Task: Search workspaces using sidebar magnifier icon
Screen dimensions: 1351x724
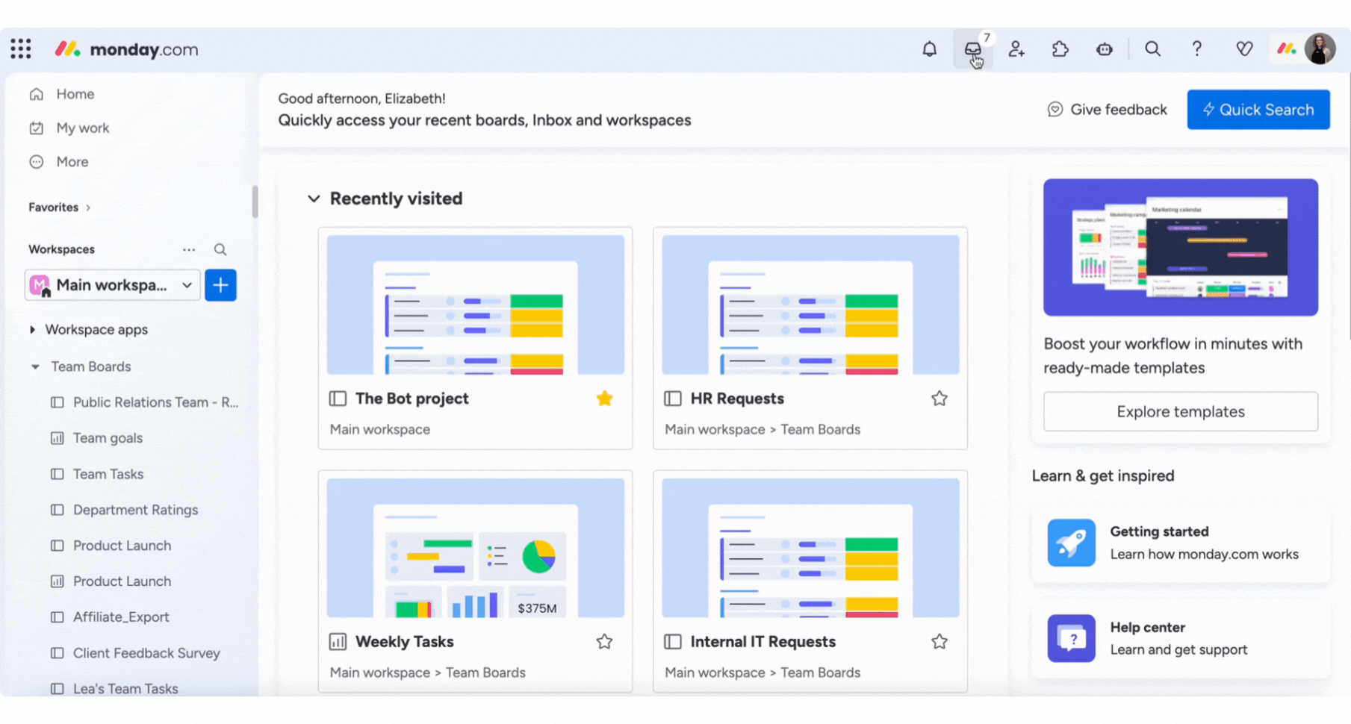Action: 220,249
